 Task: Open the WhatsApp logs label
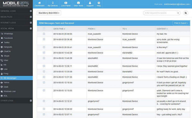[8, 34]
